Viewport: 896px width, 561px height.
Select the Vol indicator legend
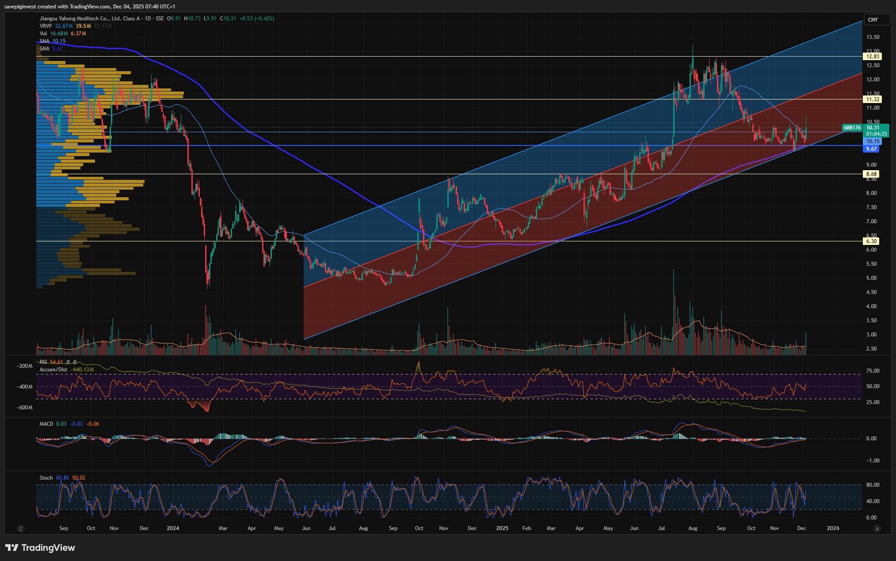tap(43, 34)
